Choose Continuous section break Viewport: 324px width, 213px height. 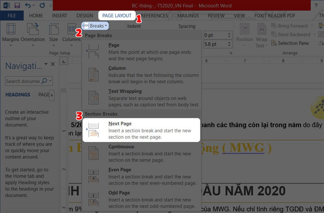141,153
